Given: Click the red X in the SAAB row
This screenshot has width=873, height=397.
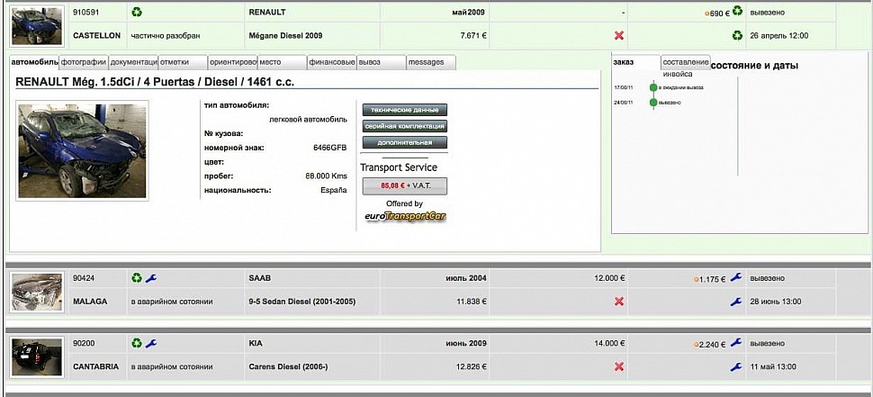Looking at the screenshot, I should [x=618, y=302].
